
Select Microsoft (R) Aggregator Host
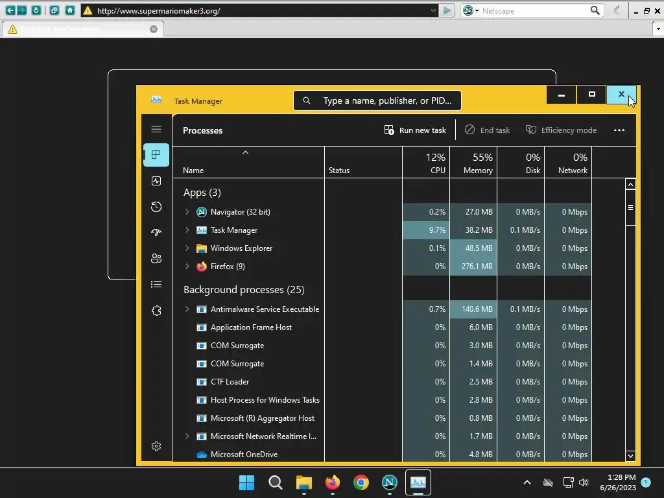pyautogui.click(x=383, y=418)
